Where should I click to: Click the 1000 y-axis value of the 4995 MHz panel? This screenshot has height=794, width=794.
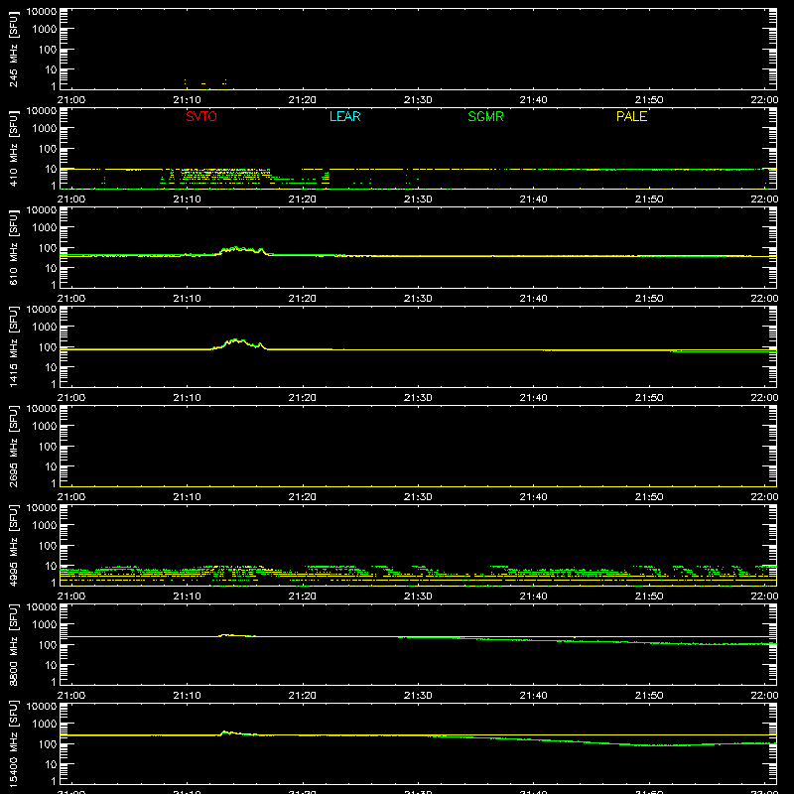click(45, 526)
